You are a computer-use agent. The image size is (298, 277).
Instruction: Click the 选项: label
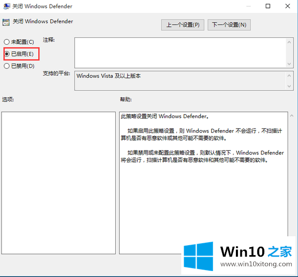(8, 99)
